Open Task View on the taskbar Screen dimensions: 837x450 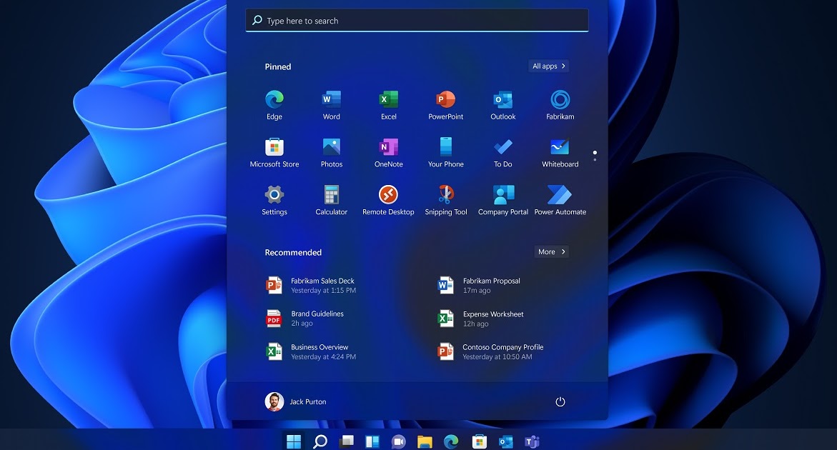[347, 441]
